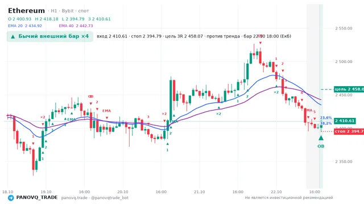Click the green up-arrow above the green OB label
This screenshot has width=364, height=204.
321,138
